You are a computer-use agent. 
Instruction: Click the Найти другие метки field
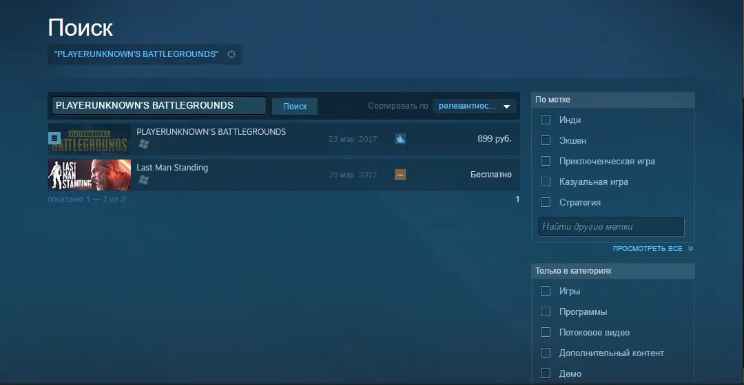coord(611,227)
